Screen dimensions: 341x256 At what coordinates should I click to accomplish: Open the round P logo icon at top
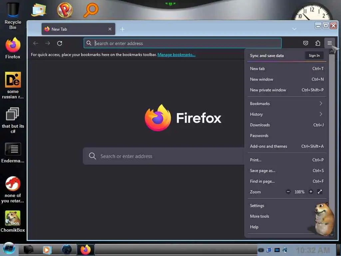[65, 10]
